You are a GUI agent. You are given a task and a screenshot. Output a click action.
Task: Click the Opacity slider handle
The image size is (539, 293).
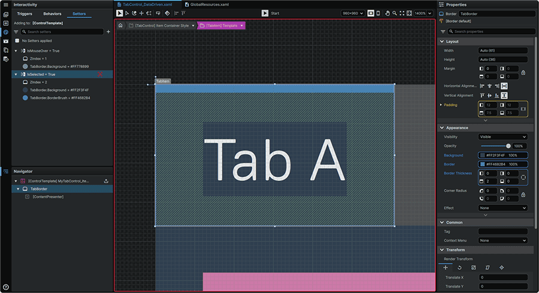click(508, 146)
